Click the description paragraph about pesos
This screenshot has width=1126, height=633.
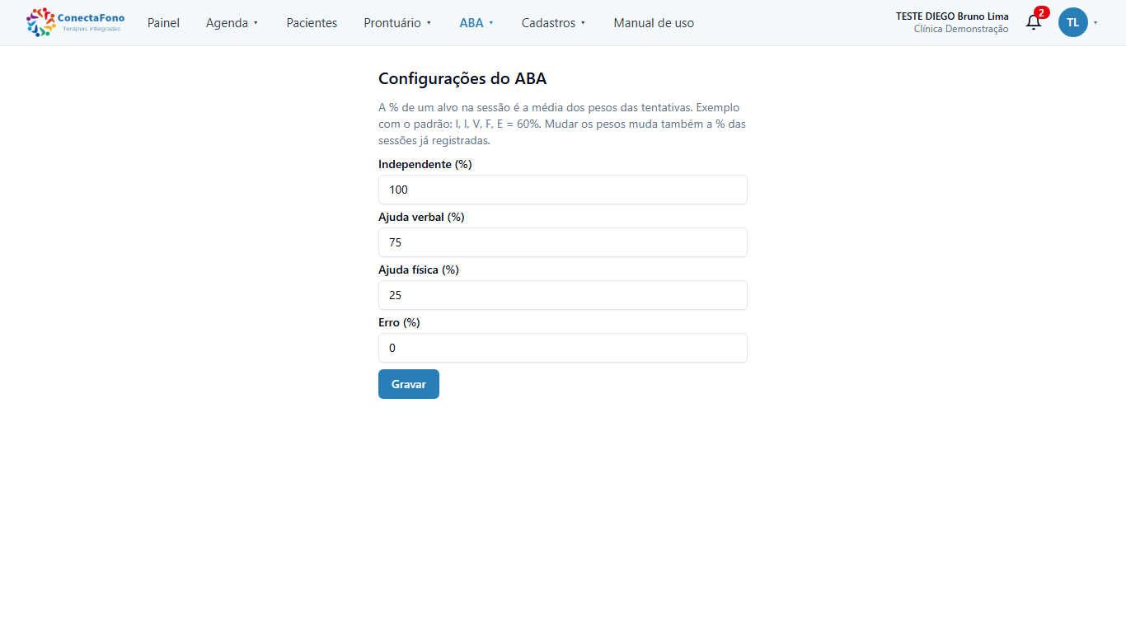click(562, 124)
